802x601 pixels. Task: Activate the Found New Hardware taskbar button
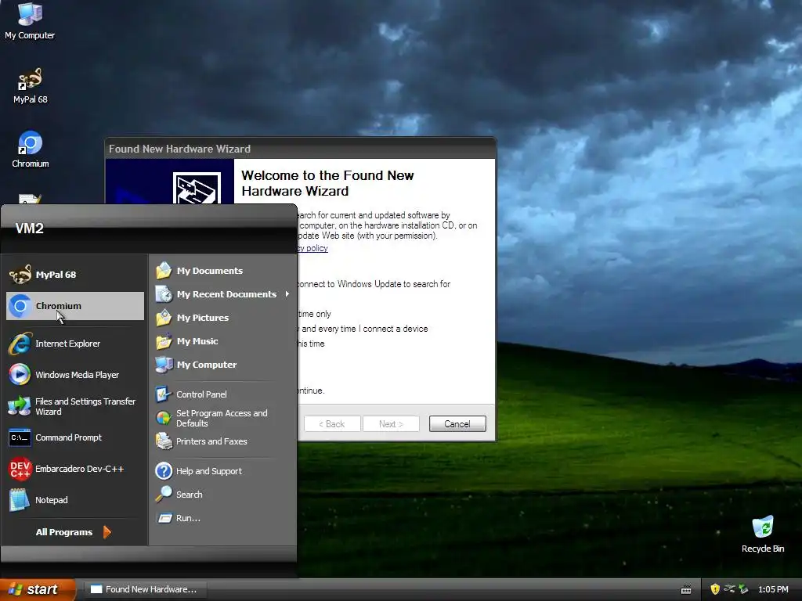pos(145,589)
